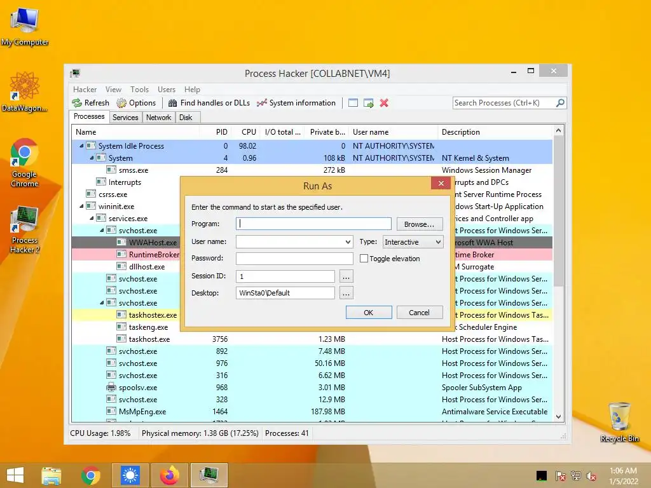Click the muted volume tray icon

[x=591, y=476]
